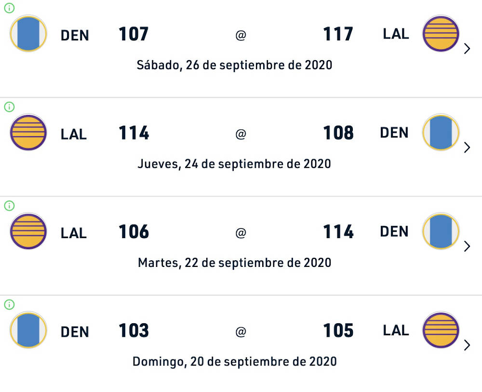Expand the Sábado 26 de septiembre game chevron
This screenshot has height=392, width=482.
coord(467,49)
